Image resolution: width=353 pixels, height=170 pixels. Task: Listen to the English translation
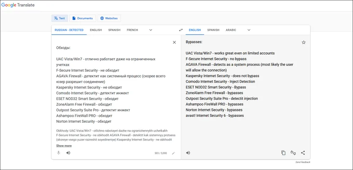tap(188, 153)
